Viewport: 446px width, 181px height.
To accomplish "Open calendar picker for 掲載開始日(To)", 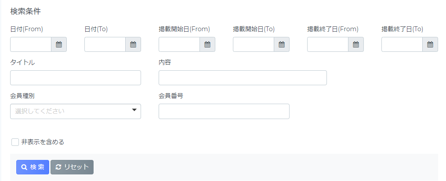I will coord(282,44).
